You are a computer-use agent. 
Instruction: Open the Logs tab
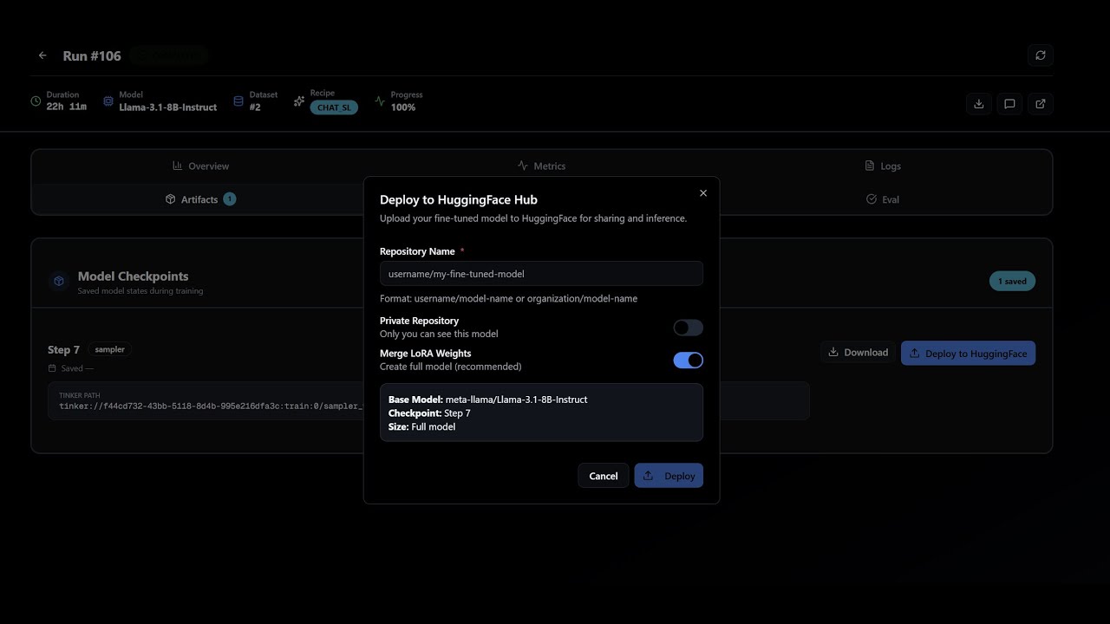(x=883, y=166)
